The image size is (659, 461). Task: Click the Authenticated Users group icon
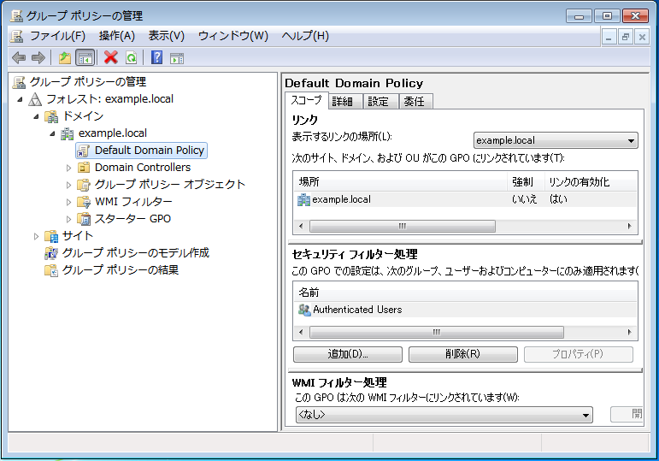coord(304,310)
